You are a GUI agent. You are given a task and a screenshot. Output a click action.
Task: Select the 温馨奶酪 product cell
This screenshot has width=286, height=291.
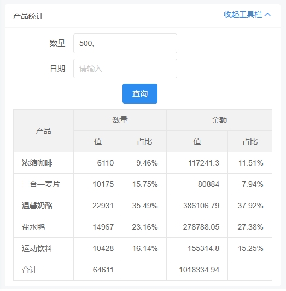(x=43, y=206)
